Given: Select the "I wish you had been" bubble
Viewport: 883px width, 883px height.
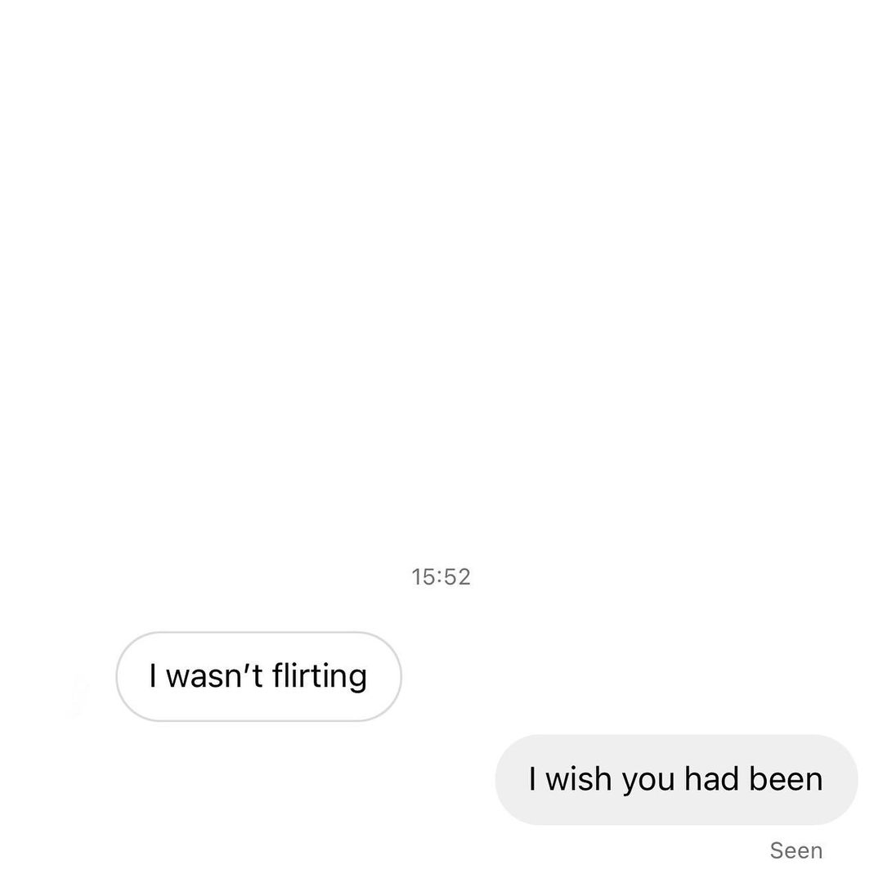Looking at the screenshot, I should coord(676,779).
